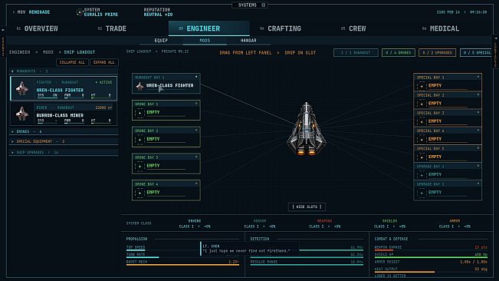Click the Engine Class I system entry
This screenshot has width=499, height=281.
click(195, 223)
